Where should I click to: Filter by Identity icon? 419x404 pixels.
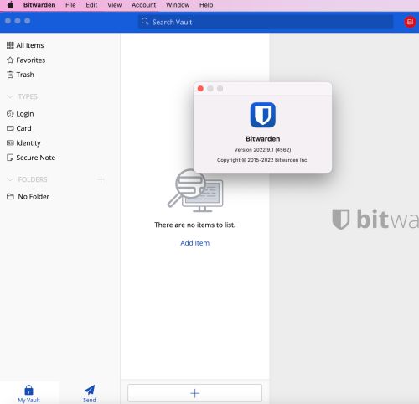[x=10, y=143]
